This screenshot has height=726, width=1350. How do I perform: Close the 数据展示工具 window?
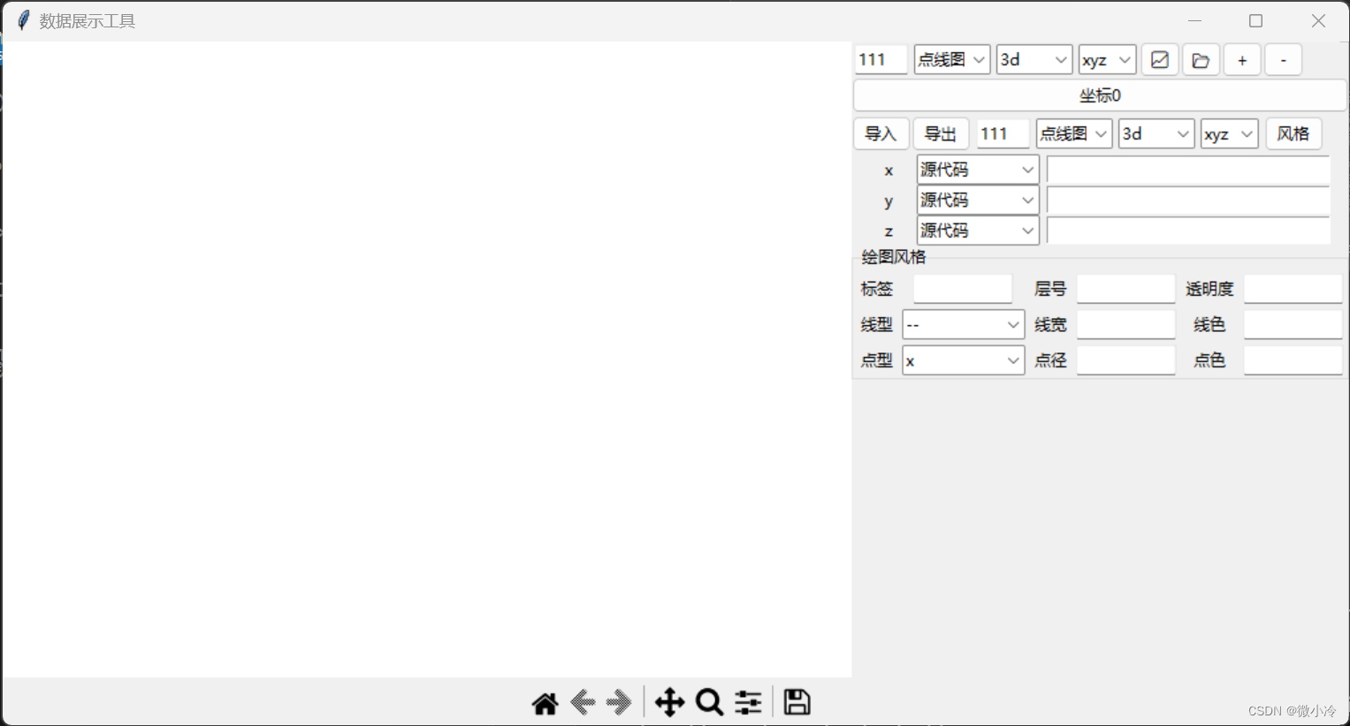click(1318, 20)
